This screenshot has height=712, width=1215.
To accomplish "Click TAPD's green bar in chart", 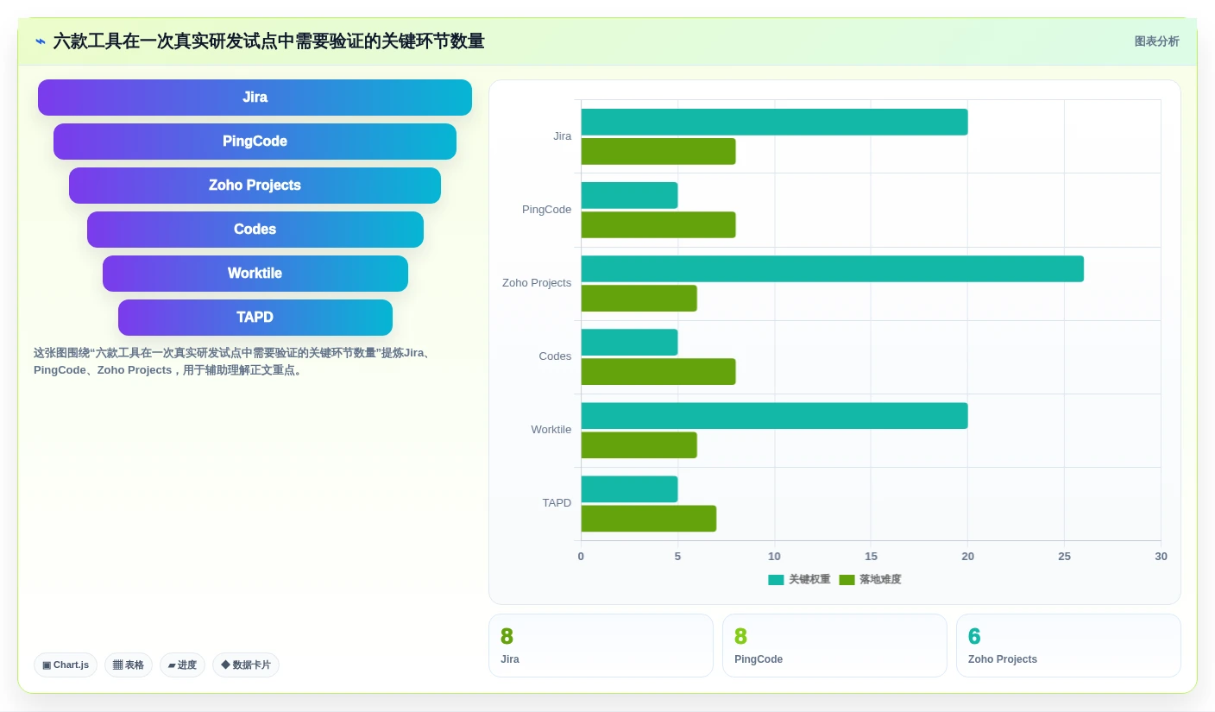I will (648, 518).
